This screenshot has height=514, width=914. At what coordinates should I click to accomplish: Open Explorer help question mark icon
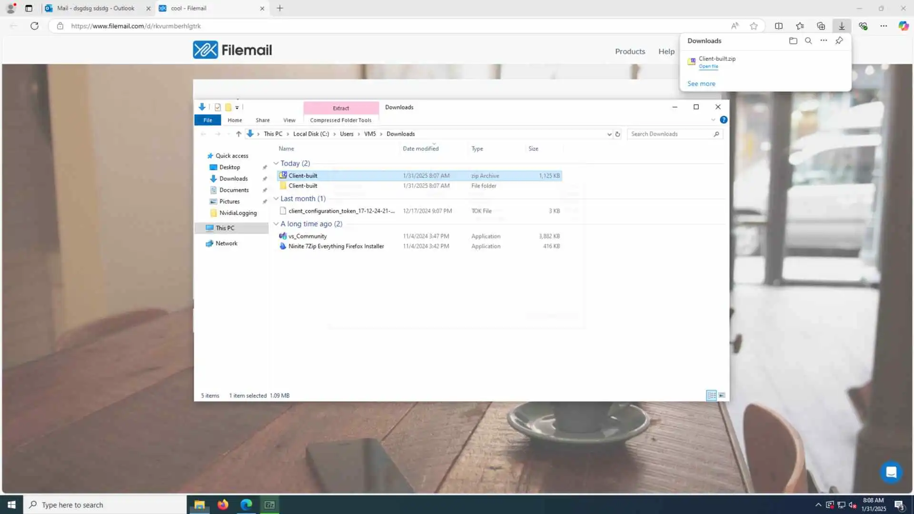(724, 120)
